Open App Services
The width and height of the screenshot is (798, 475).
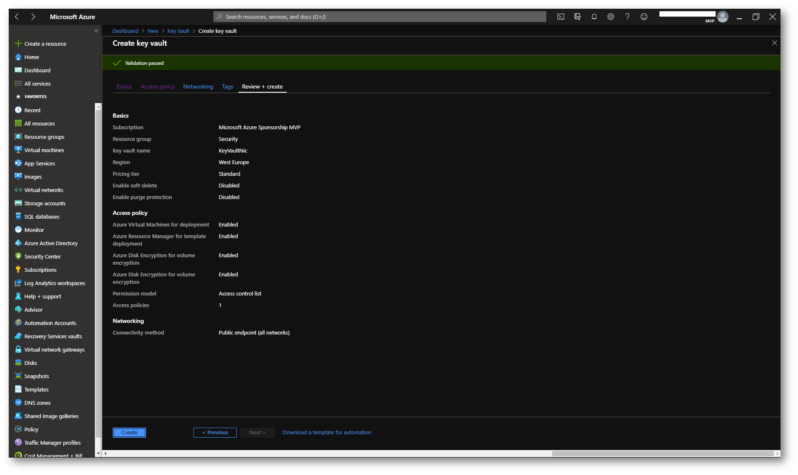click(40, 163)
